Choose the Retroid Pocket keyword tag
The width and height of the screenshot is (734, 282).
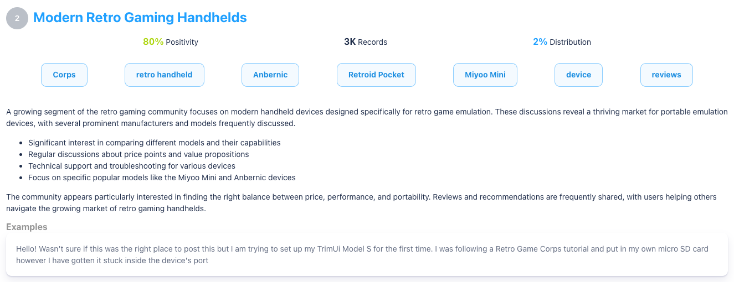tap(376, 75)
